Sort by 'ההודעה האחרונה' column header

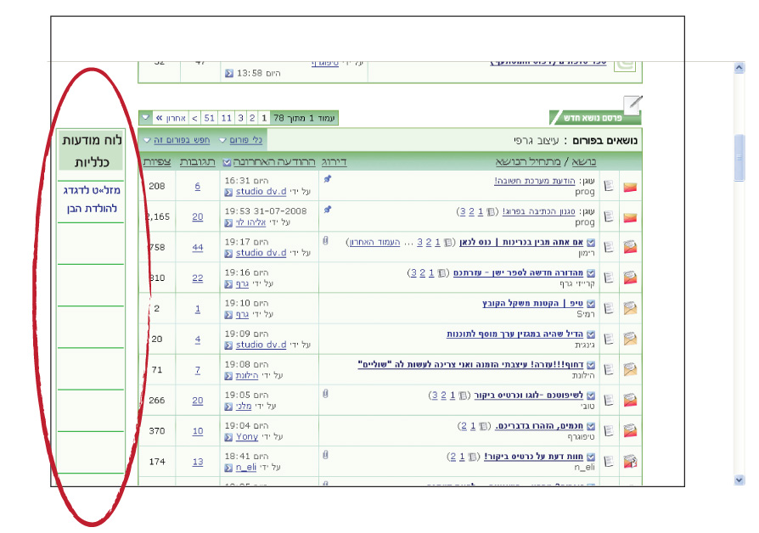click(x=274, y=162)
